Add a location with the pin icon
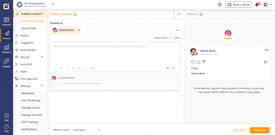Screen dimensions: 275x135 pyautogui.click(x=85, y=68)
